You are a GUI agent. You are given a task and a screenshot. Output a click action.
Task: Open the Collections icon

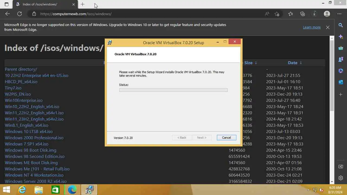coord(303,14)
